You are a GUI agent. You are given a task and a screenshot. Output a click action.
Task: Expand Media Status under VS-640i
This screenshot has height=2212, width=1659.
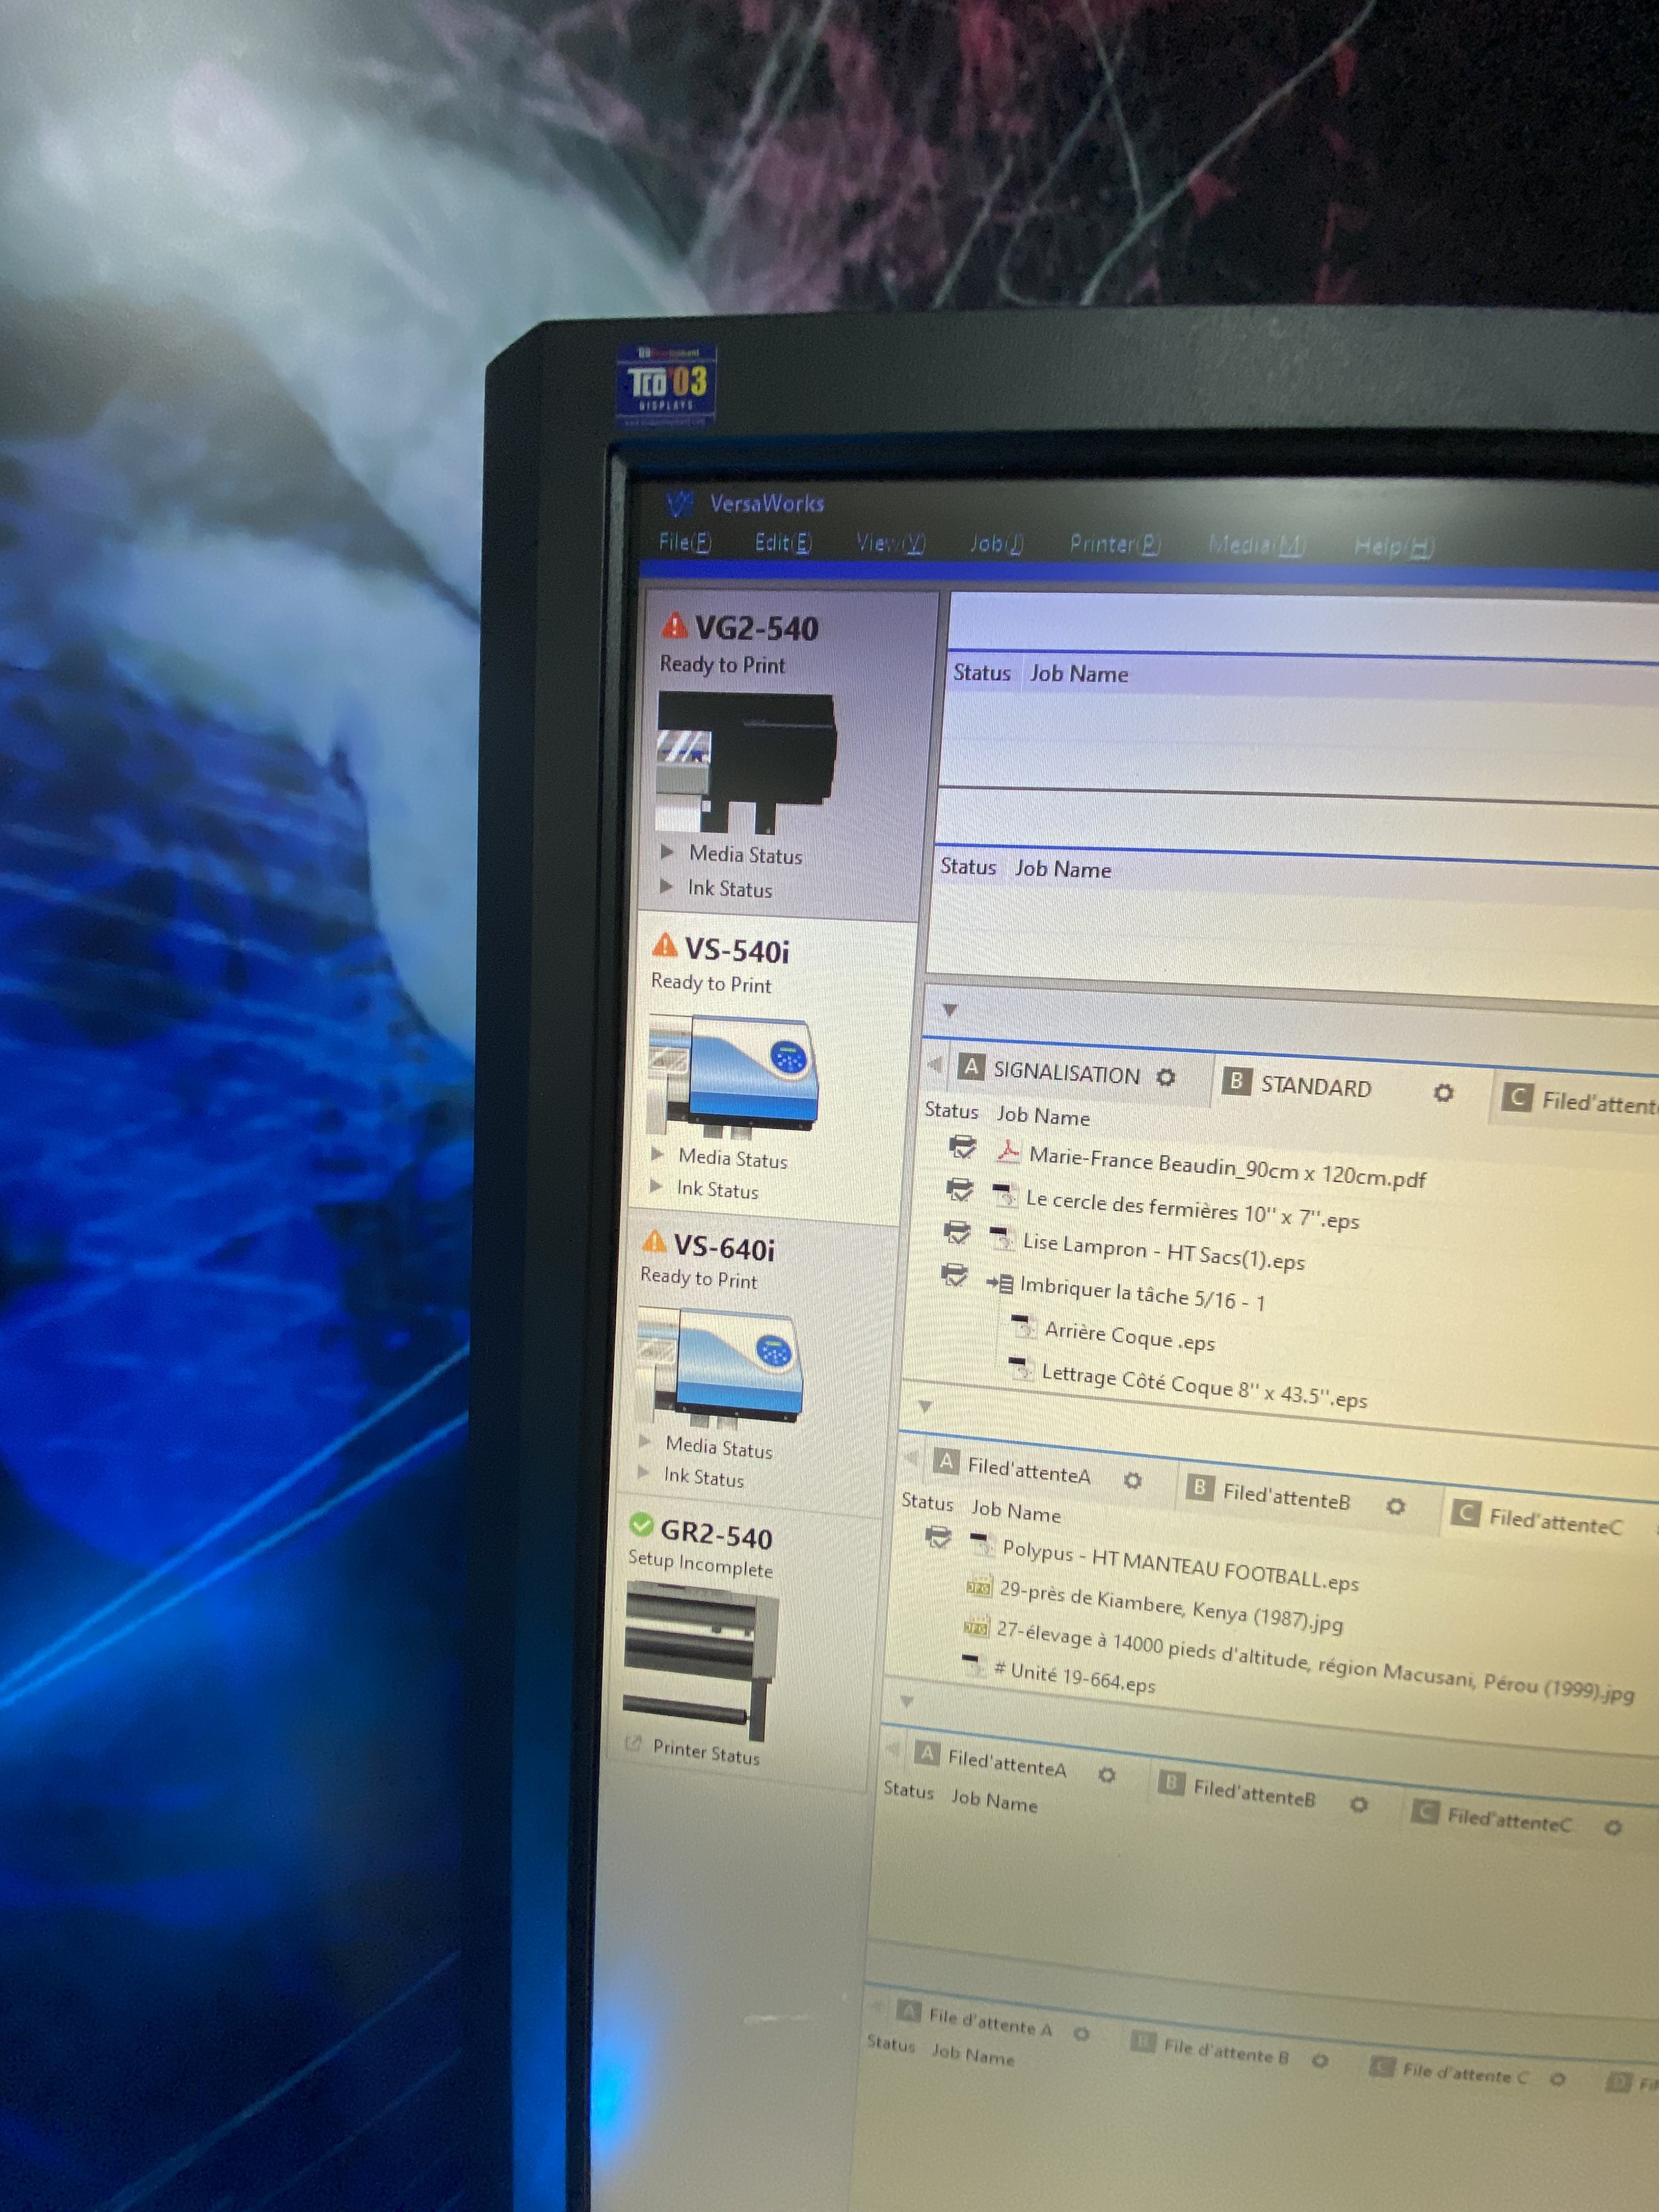tap(645, 1441)
